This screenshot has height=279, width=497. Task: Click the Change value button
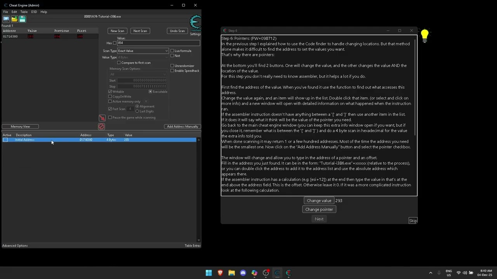[x=319, y=201]
